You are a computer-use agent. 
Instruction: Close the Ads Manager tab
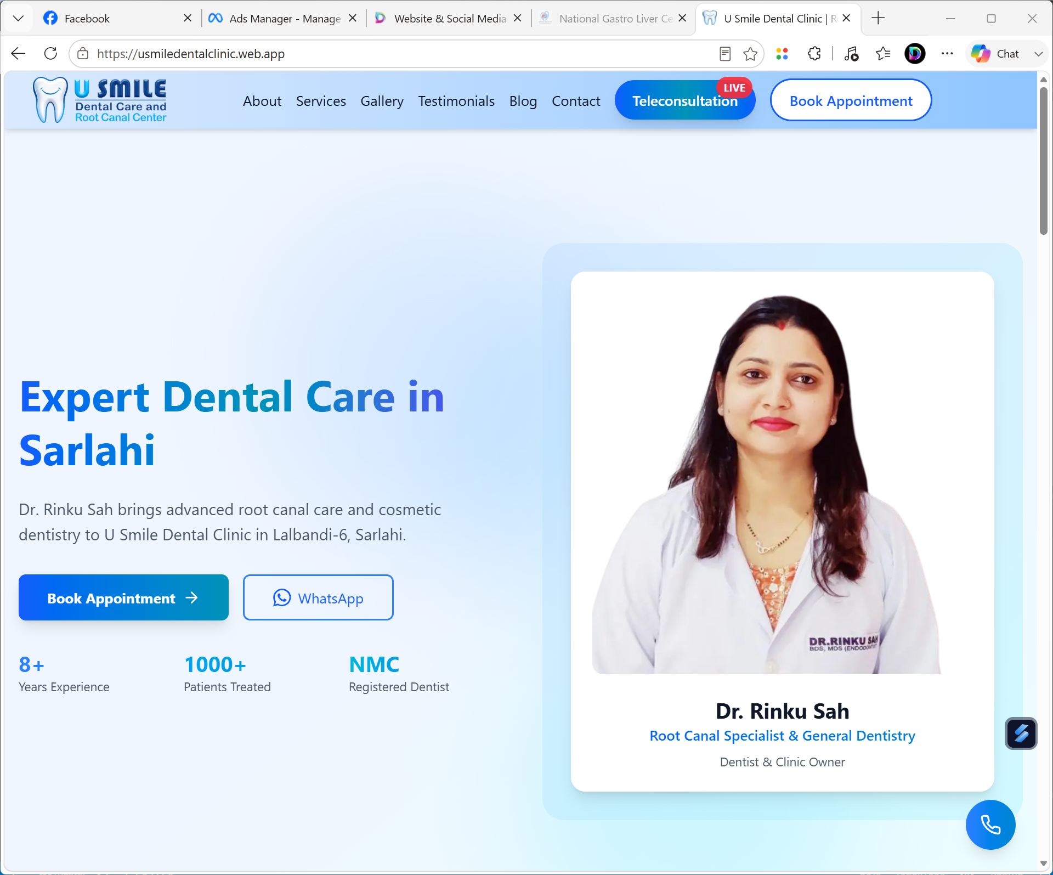353,18
